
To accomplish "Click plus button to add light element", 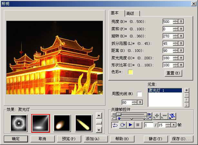I will tap(186, 90).
